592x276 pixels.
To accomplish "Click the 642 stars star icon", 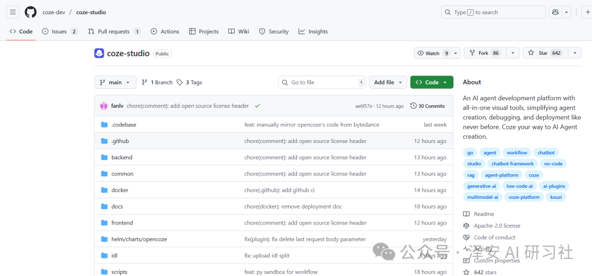I will coord(466,272).
